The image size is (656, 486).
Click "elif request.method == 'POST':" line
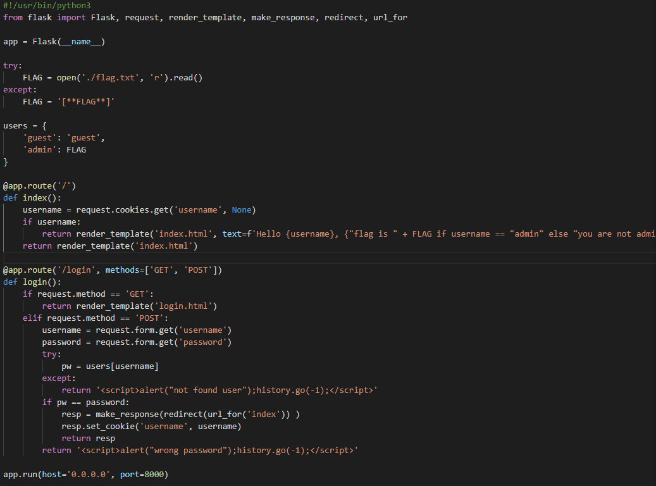[96, 318]
